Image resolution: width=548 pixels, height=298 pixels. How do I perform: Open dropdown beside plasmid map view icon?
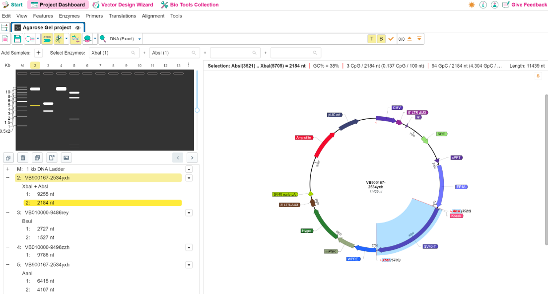[x=38, y=39]
